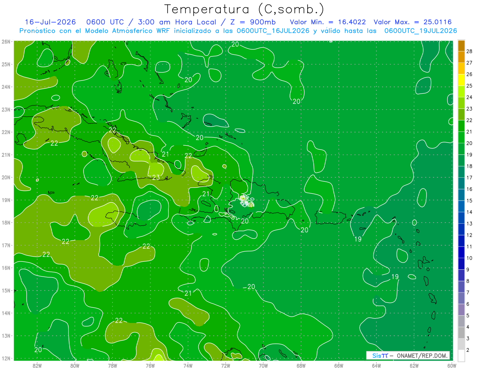480x371 pixels.
Task: Click the '17N' latitude axis label
Action: coord(6,245)
